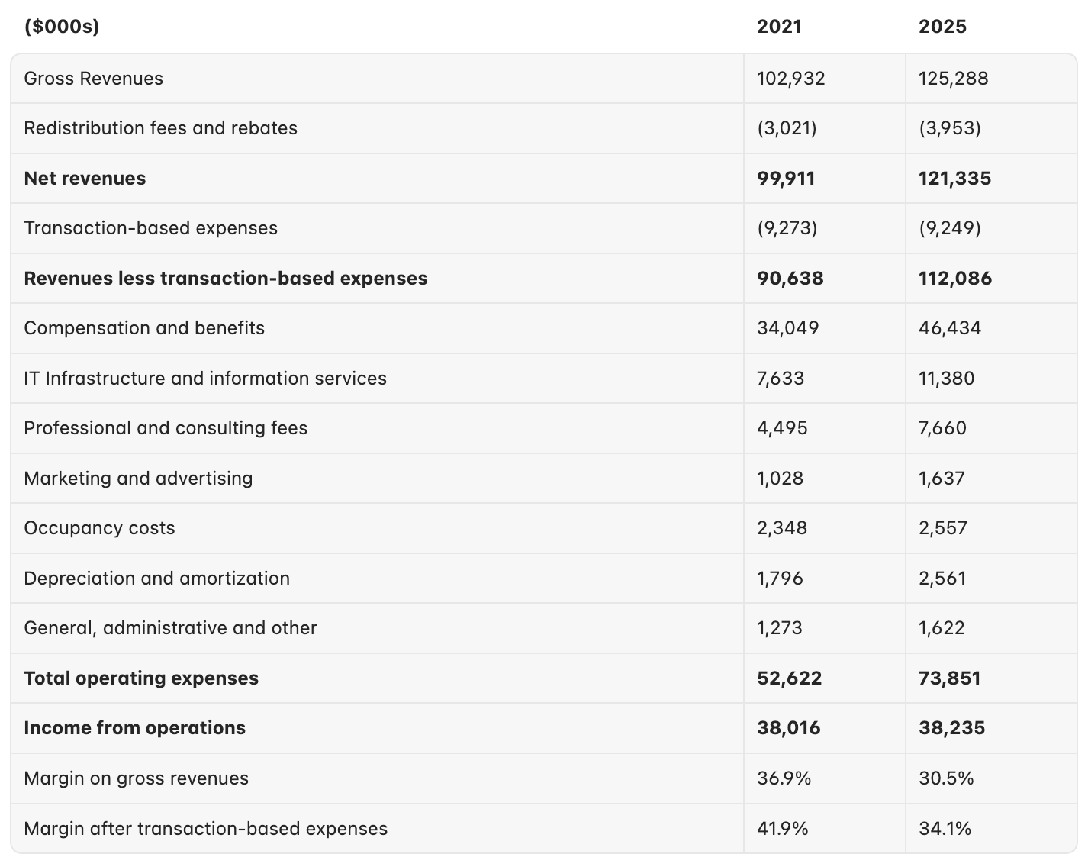Select the ($000s) header label
Screen dimensions: 1088x867
(x=62, y=27)
